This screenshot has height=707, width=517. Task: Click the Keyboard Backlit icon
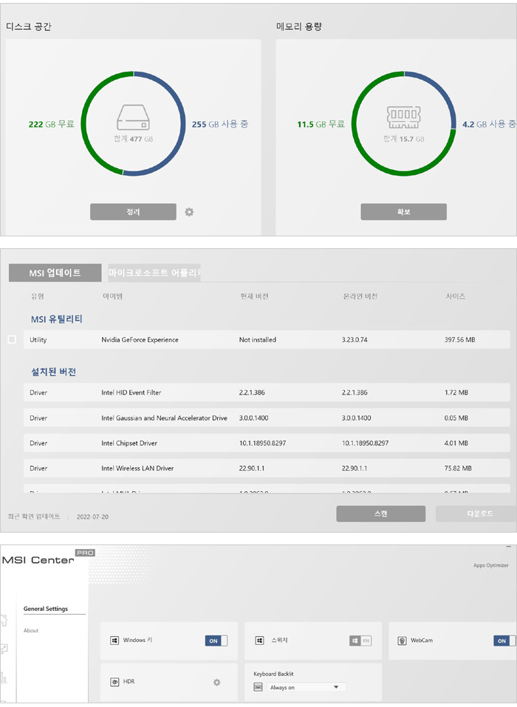(x=258, y=687)
